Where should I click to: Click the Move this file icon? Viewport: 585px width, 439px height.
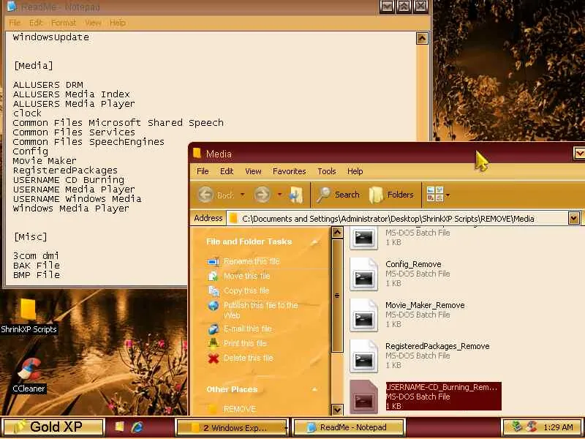click(214, 277)
